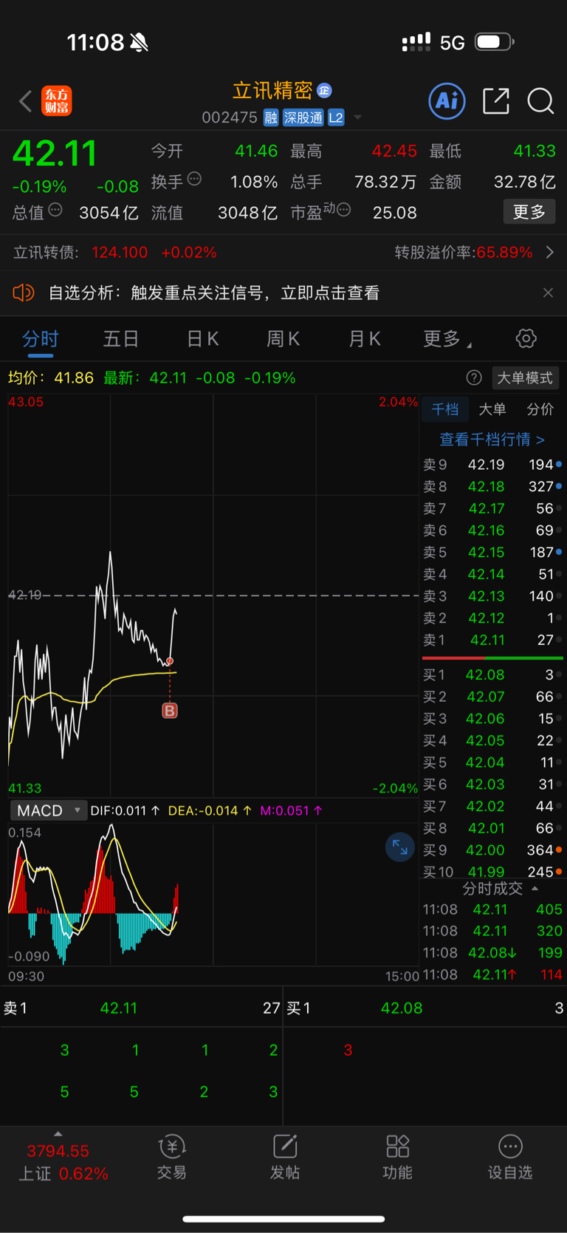Tap the back arrow icon
Image resolution: width=567 pixels, height=1233 pixels.
[x=26, y=101]
